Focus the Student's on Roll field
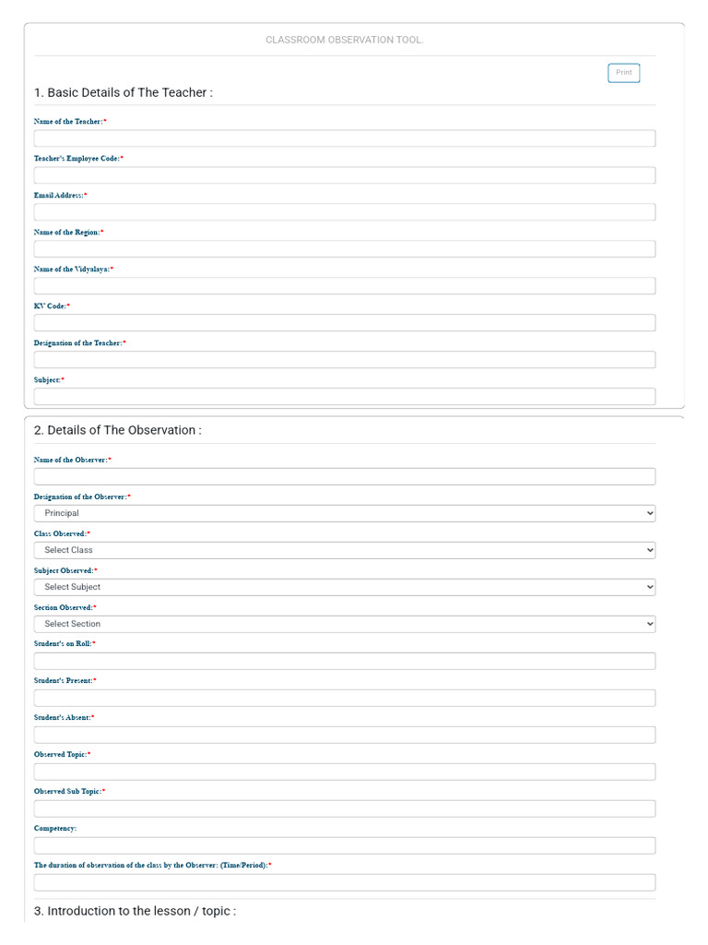This screenshot has height=945, width=708. pos(344,661)
